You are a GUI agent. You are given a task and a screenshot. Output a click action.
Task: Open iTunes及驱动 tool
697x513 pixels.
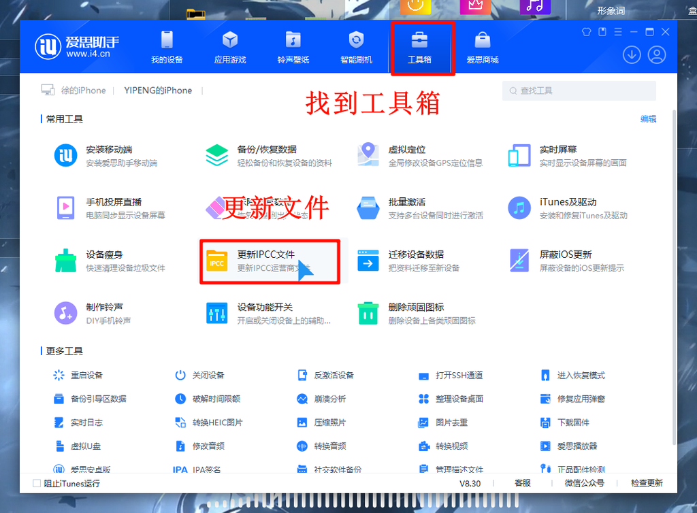coord(567,208)
